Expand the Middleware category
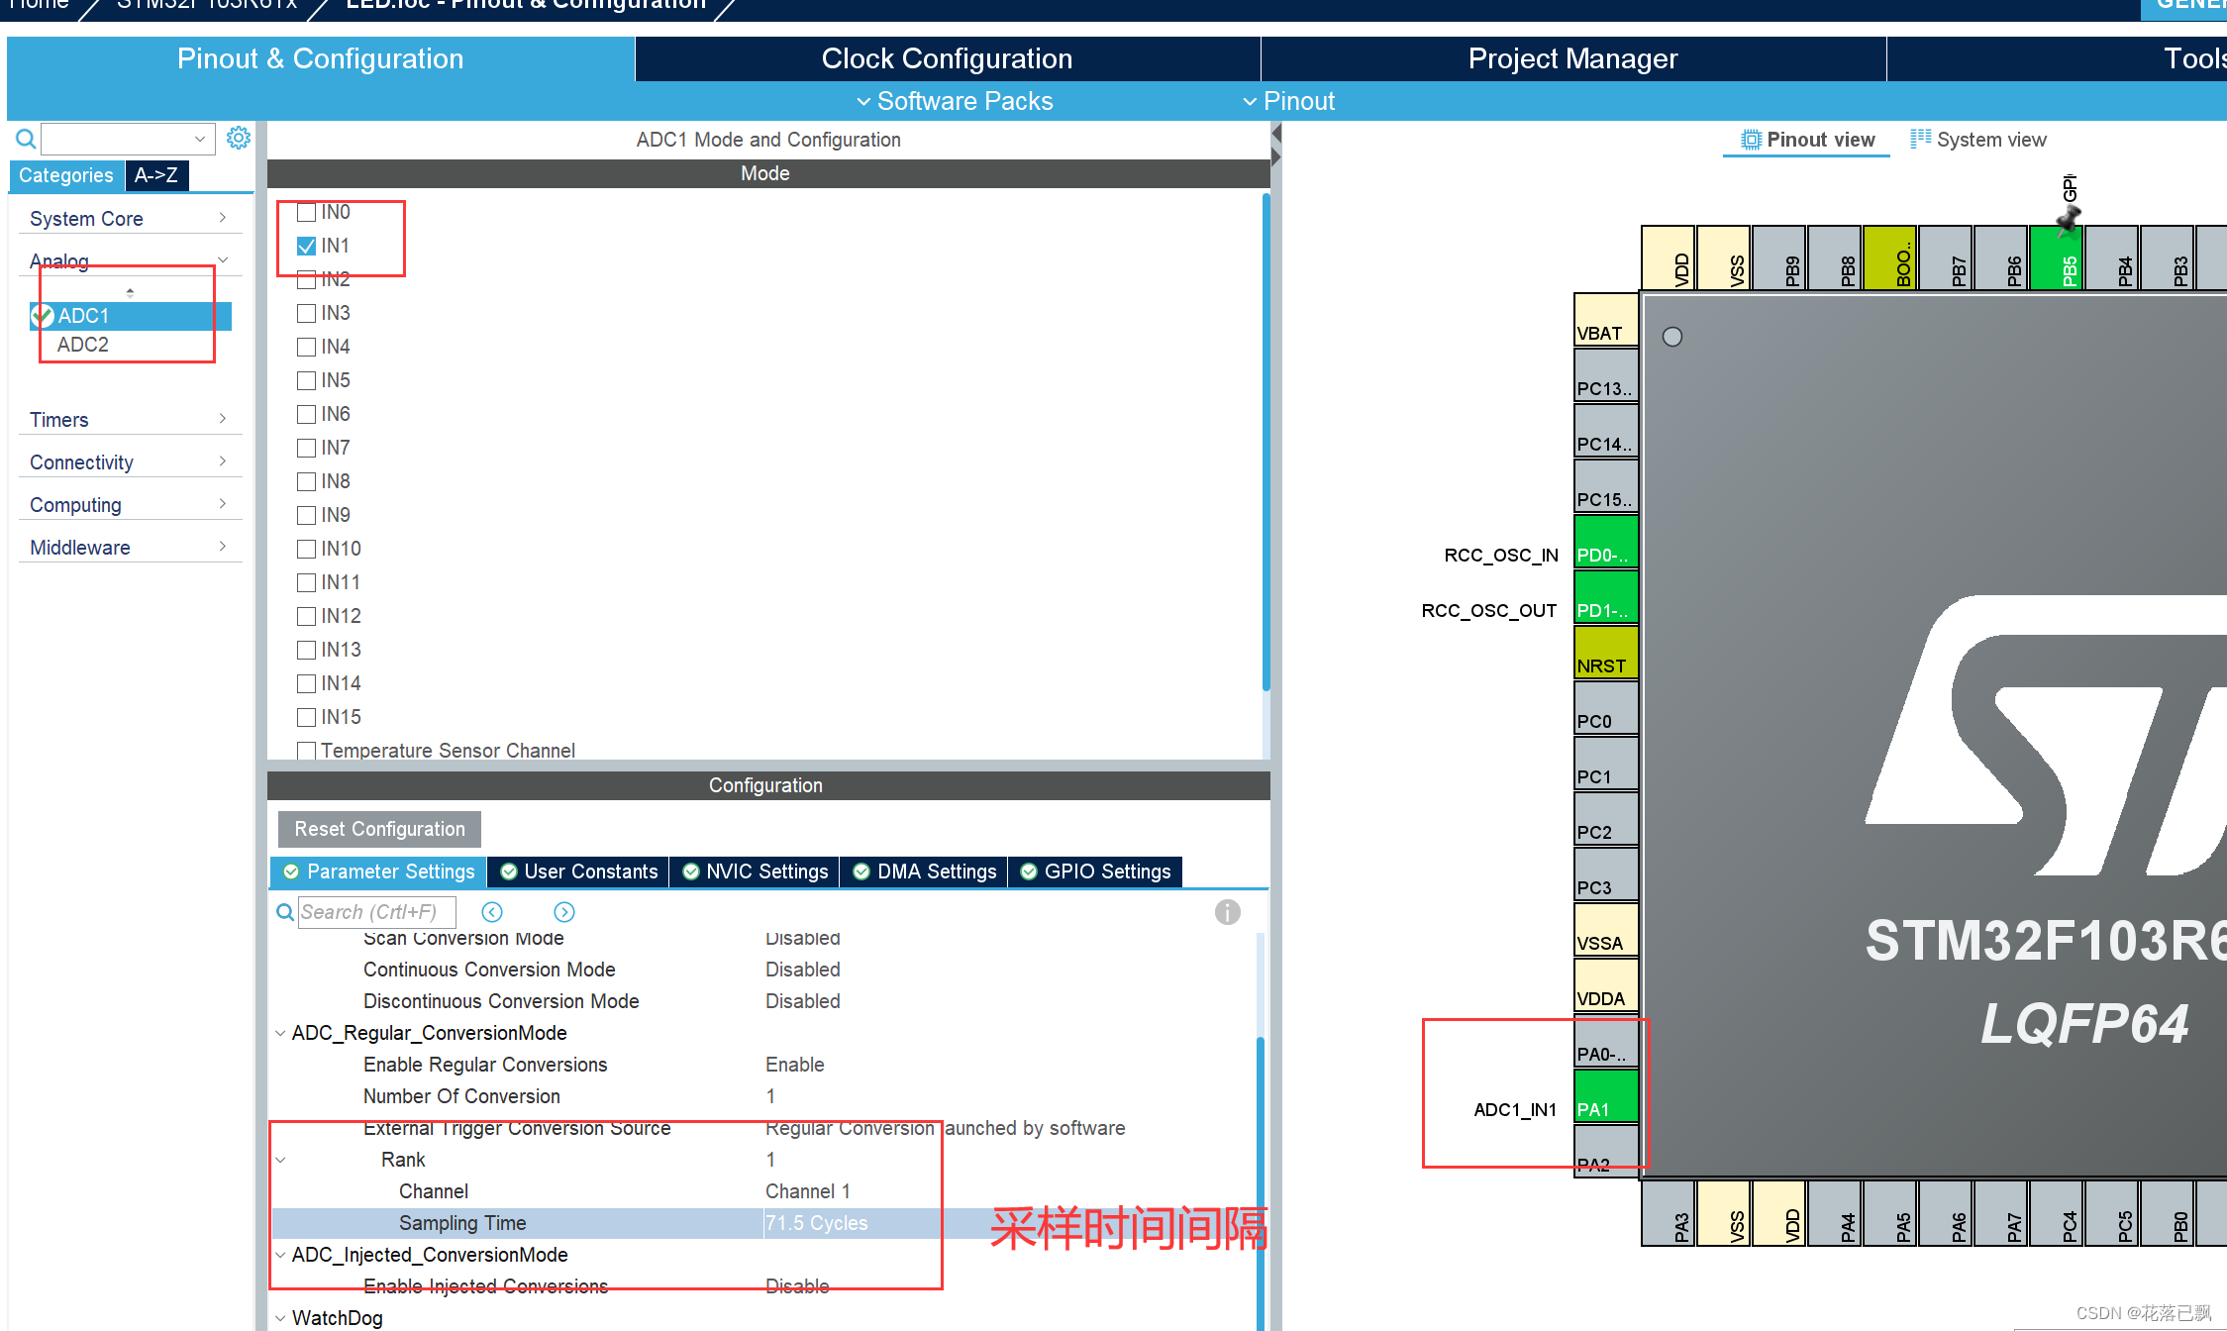Viewport: 2227px width, 1331px height. click(x=130, y=547)
